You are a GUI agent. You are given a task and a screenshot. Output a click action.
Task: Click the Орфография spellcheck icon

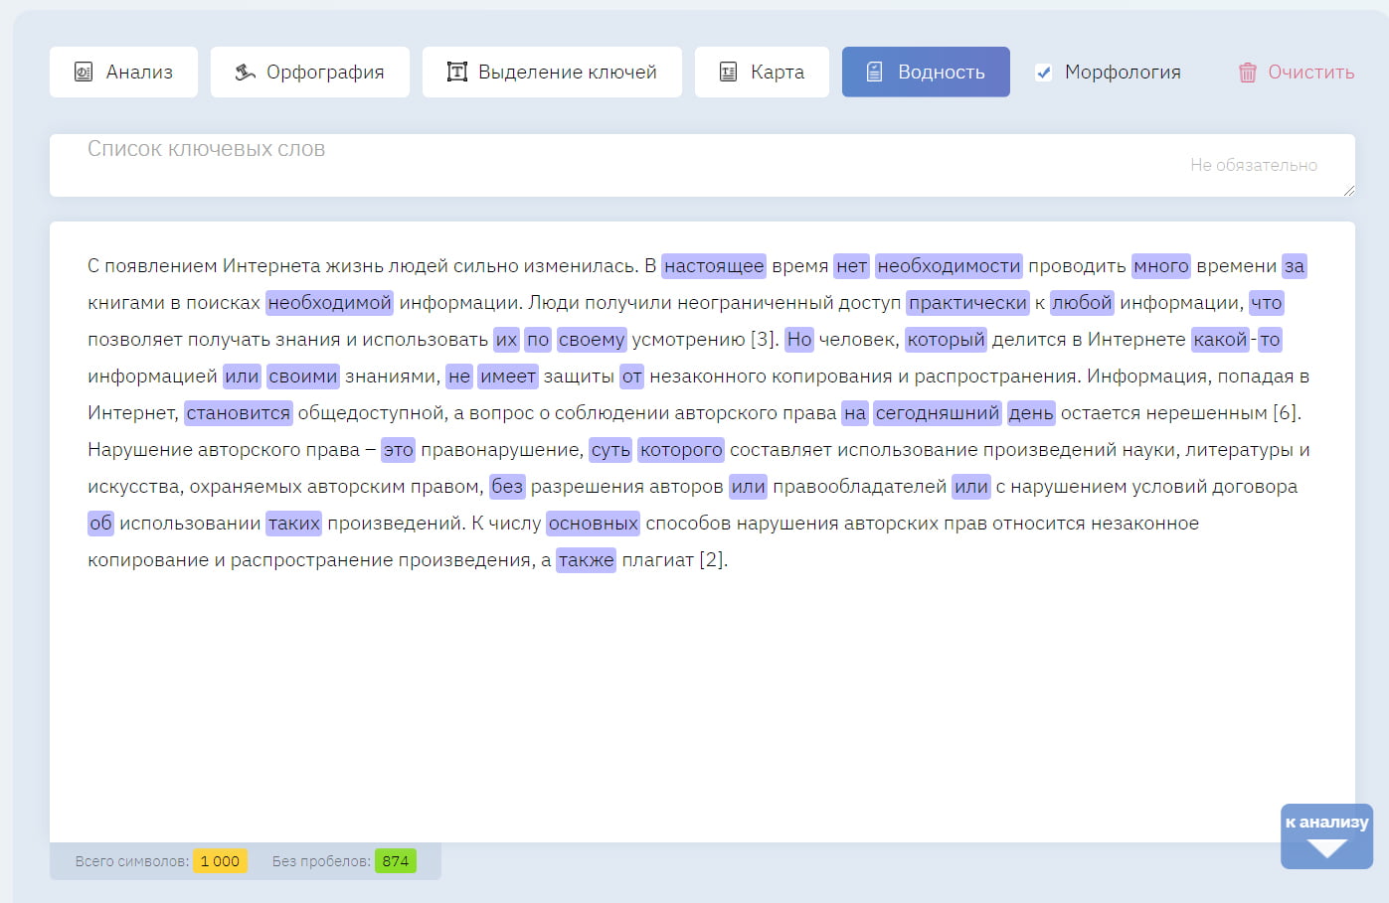(245, 72)
